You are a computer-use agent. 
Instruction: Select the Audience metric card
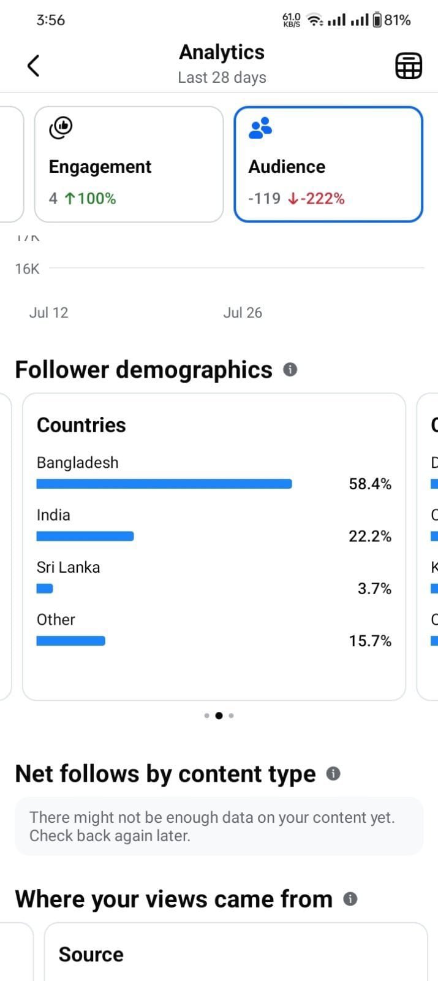[328, 164]
